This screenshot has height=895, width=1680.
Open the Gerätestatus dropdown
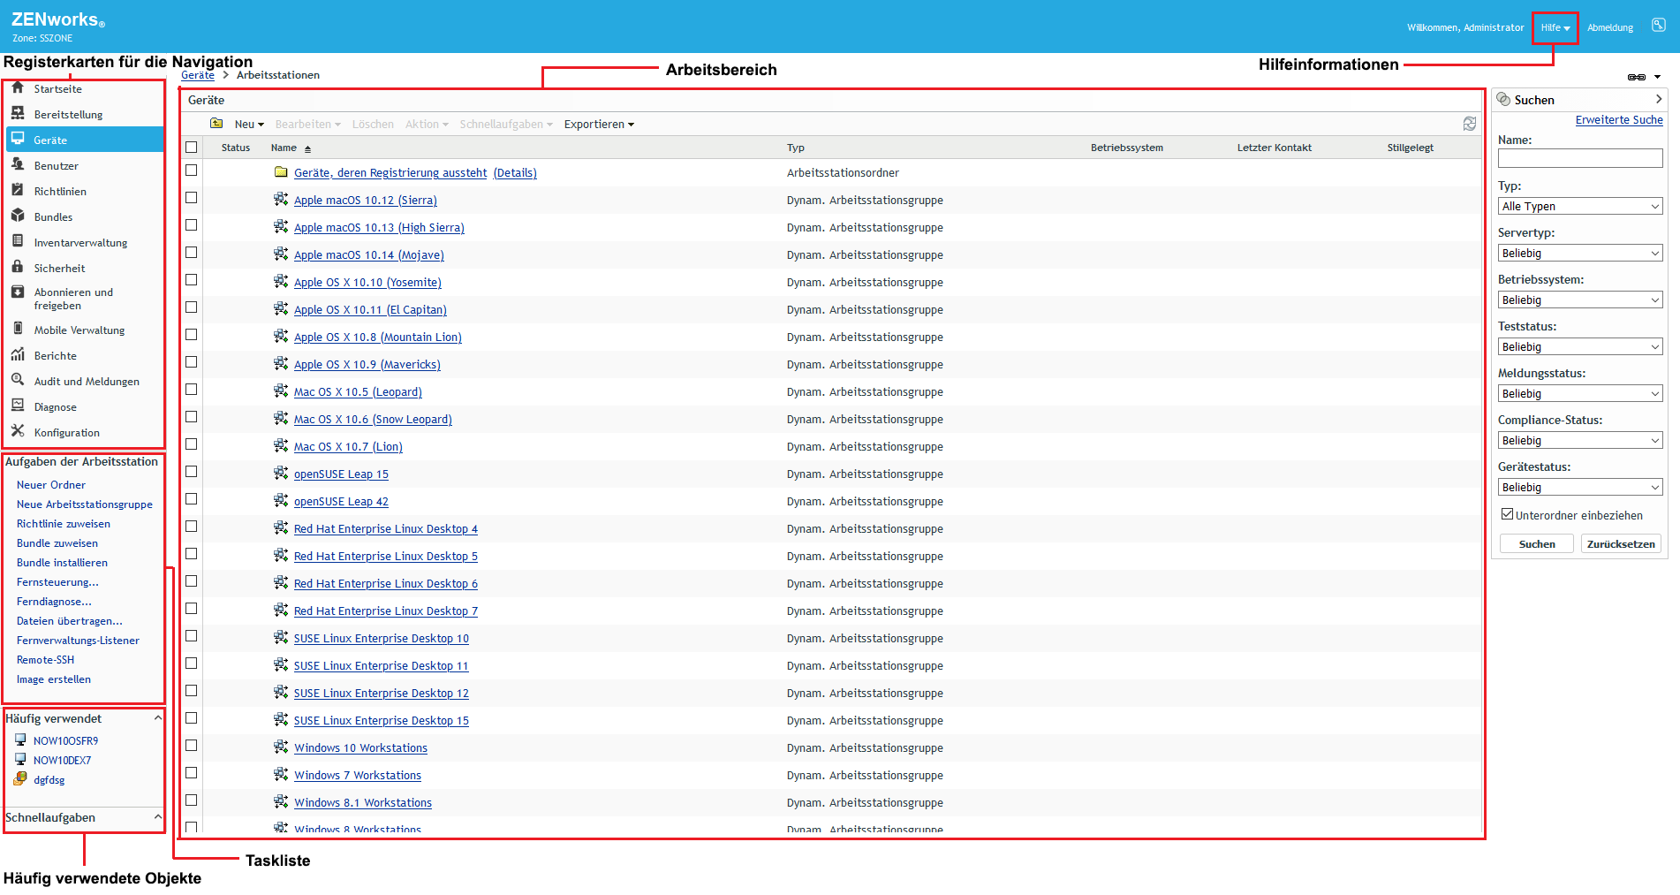(x=1580, y=487)
